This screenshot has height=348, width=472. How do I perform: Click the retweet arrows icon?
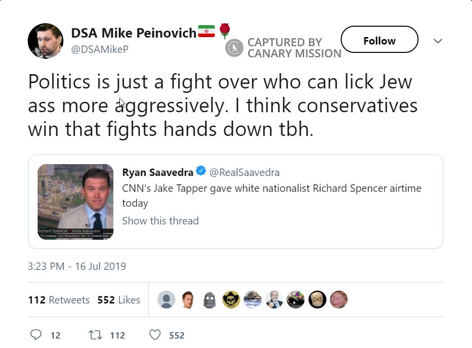95,335
